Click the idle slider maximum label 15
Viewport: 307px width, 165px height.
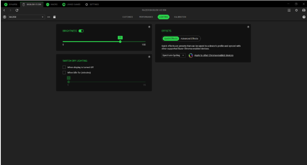pos(144,85)
